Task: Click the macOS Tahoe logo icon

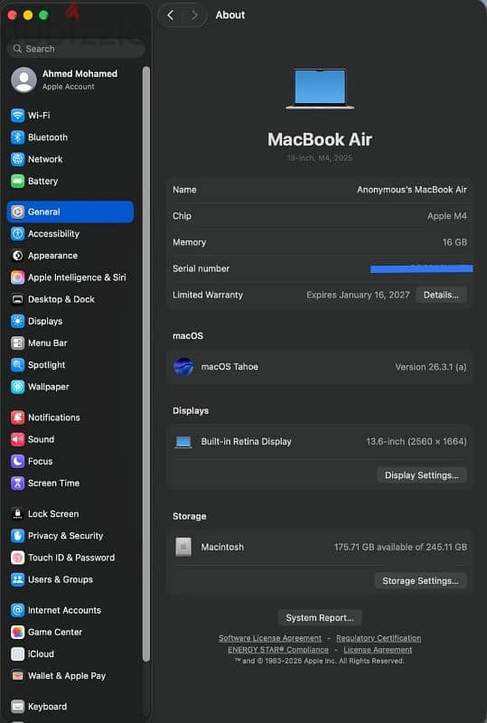Action: (183, 367)
